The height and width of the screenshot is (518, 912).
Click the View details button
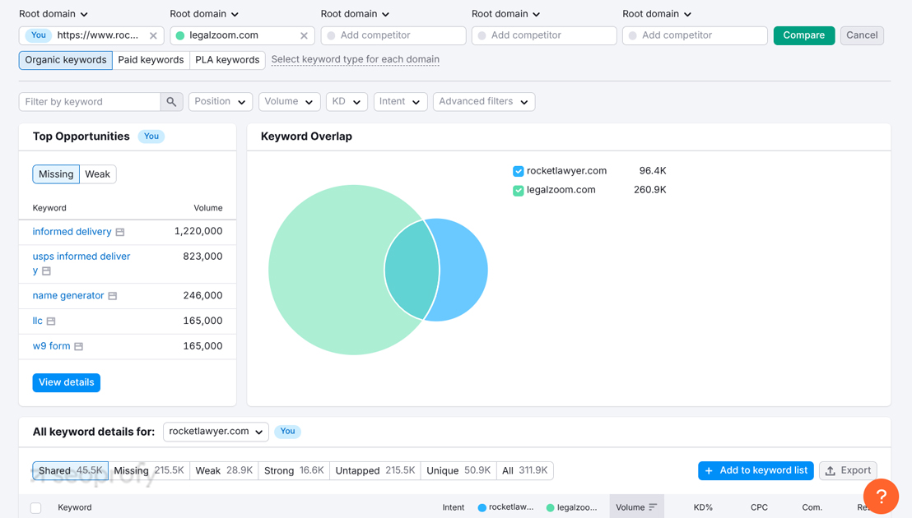pyautogui.click(x=67, y=382)
